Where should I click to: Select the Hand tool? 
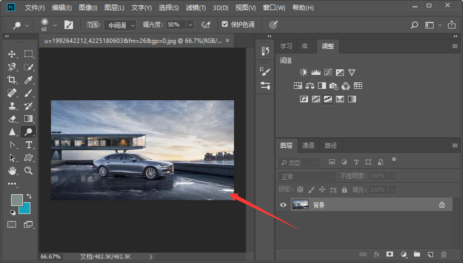tap(12, 171)
